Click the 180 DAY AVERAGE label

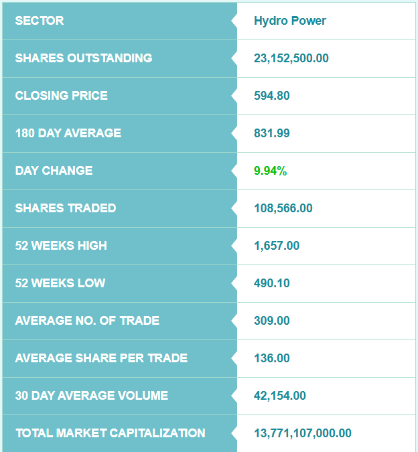[x=68, y=133]
